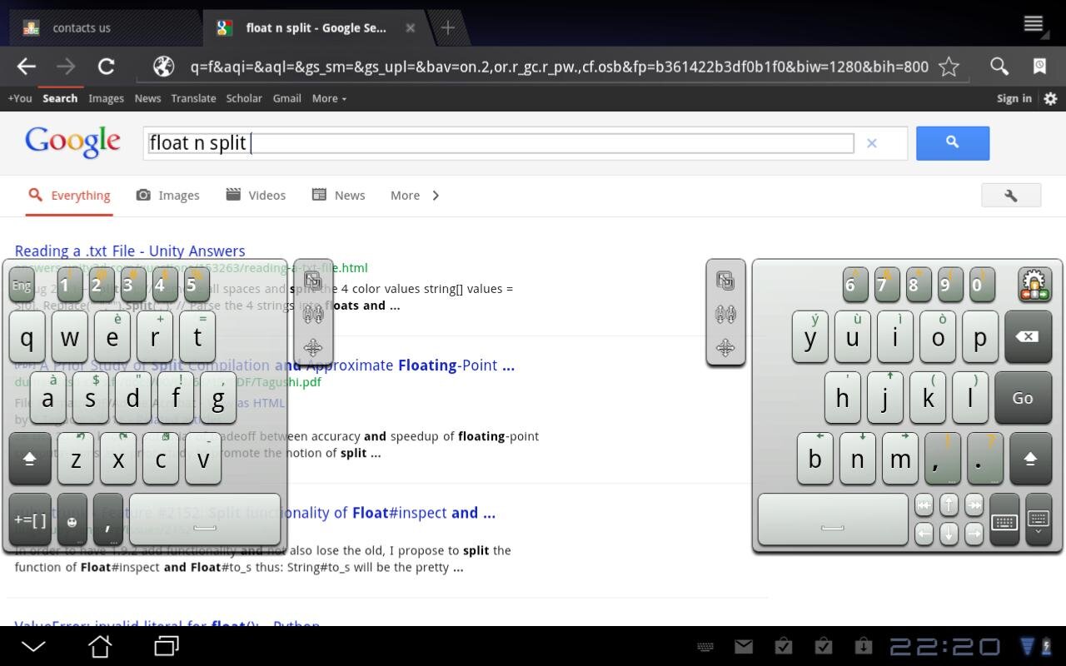Expand more search filters chevron
The width and height of the screenshot is (1066, 666).
click(436, 196)
